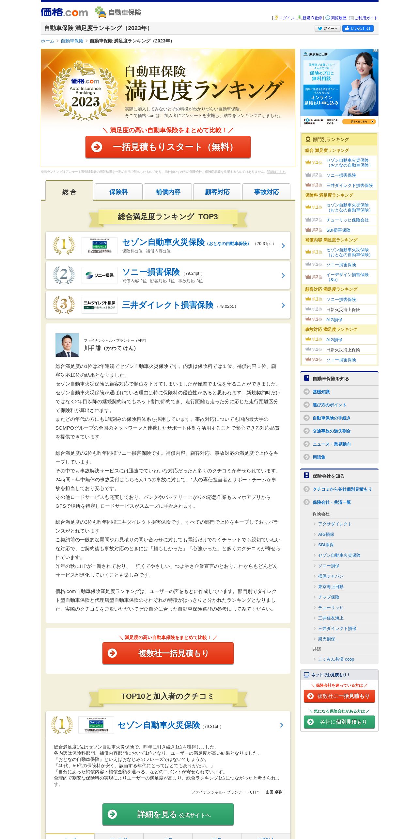Click the 自動車保険 car icon in header
This screenshot has height=839, width=419.
pyautogui.click(x=101, y=12)
